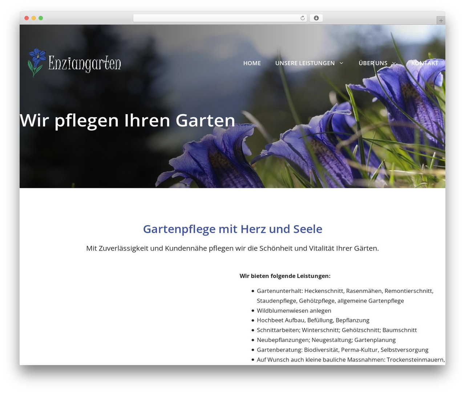The image size is (465, 393).
Task: Click the 'Gartenberatung: Biodiversität' list item
Action: pyautogui.click(x=343, y=350)
